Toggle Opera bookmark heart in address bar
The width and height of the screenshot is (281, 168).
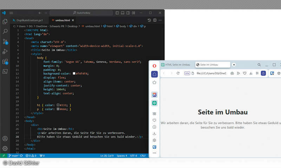244,73
